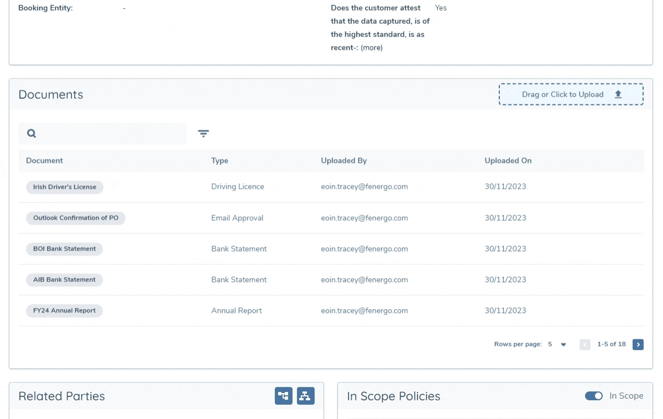Sort by the Uploaded On column header
The width and height of the screenshot is (663, 419).
[508, 161]
